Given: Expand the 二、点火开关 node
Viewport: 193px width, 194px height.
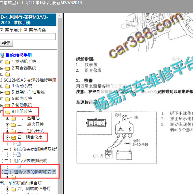Looking at the screenshot, I should (7, 125).
